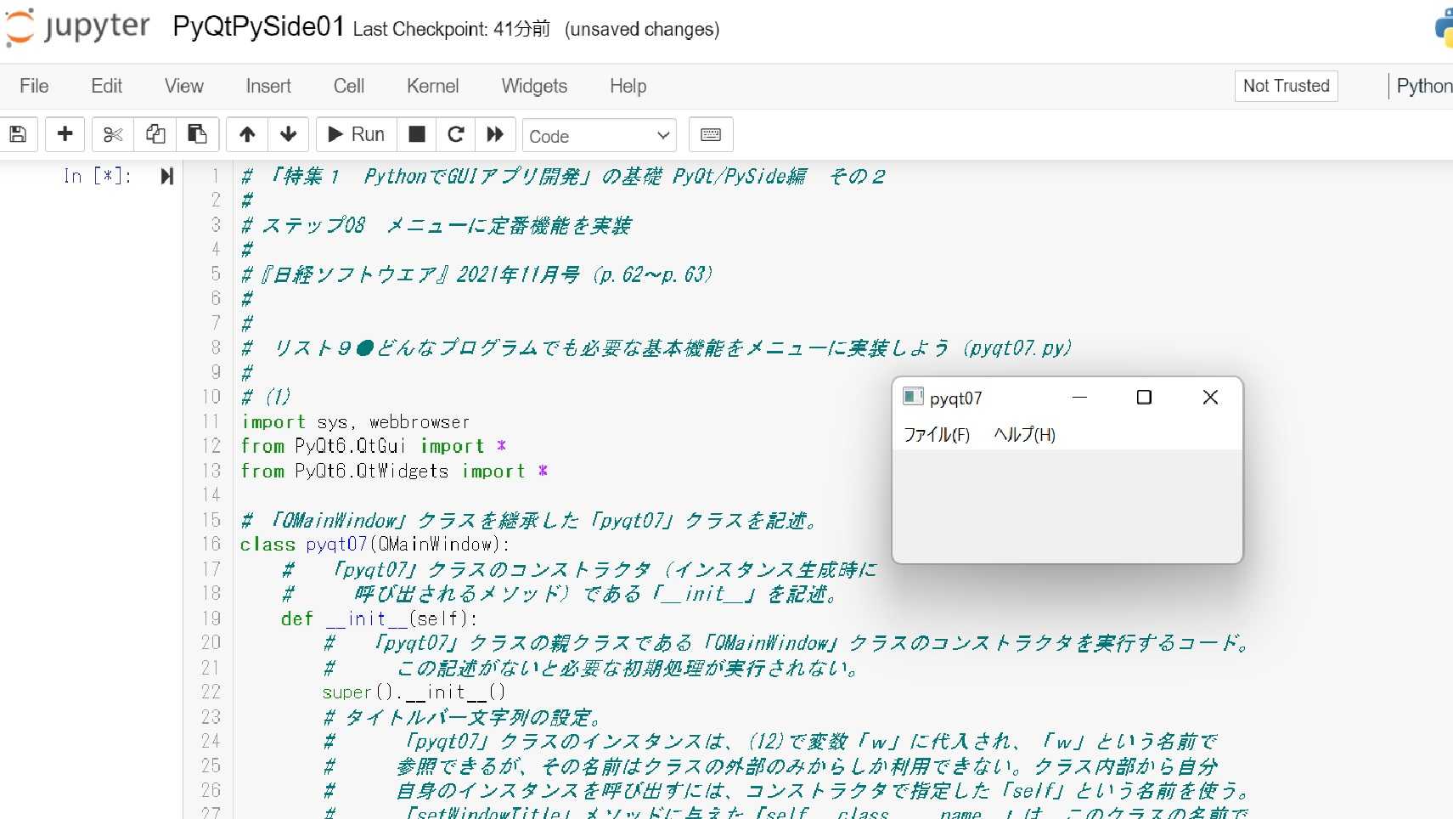Click the Not Trusted button
The image size is (1453, 819).
(x=1286, y=85)
